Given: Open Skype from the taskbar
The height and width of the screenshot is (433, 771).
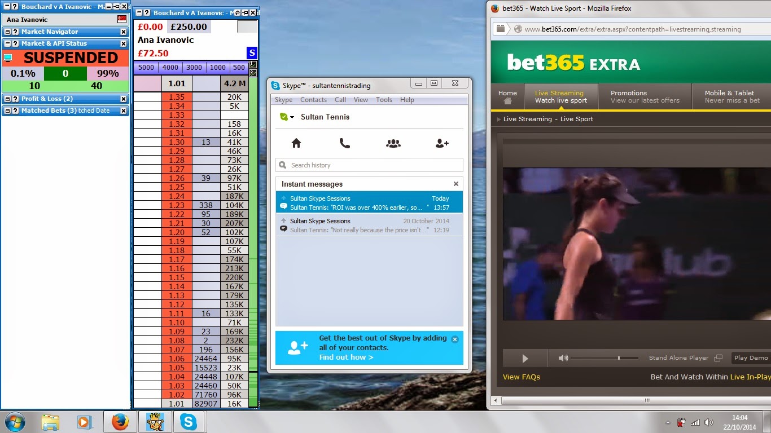Looking at the screenshot, I should click(189, 422).
